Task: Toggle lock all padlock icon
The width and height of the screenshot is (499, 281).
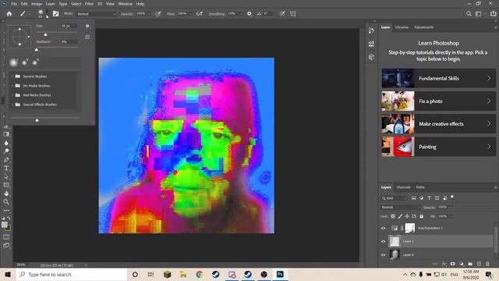Action: 421,216
